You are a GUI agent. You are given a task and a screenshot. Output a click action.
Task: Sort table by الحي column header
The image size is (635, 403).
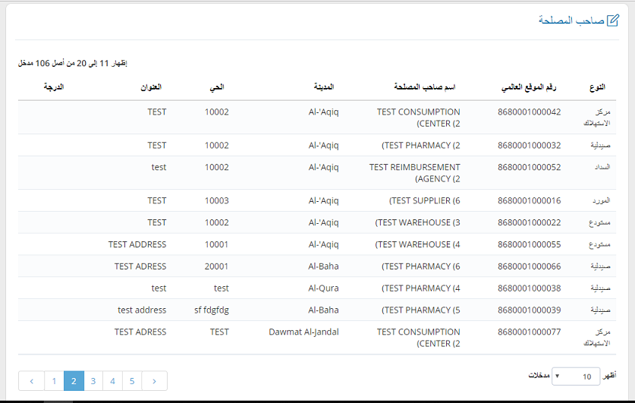pyautogui.click(x=217, y=88)
